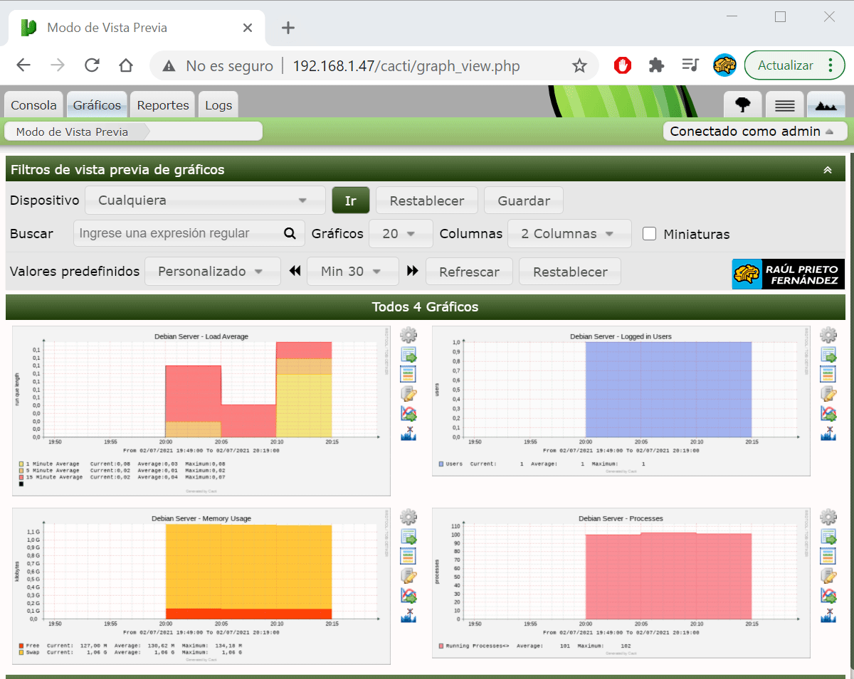Viewport: 854px width, 679px height.
Task: Click gear icon beside Memory Usage graph
Action: pos(408,517)
